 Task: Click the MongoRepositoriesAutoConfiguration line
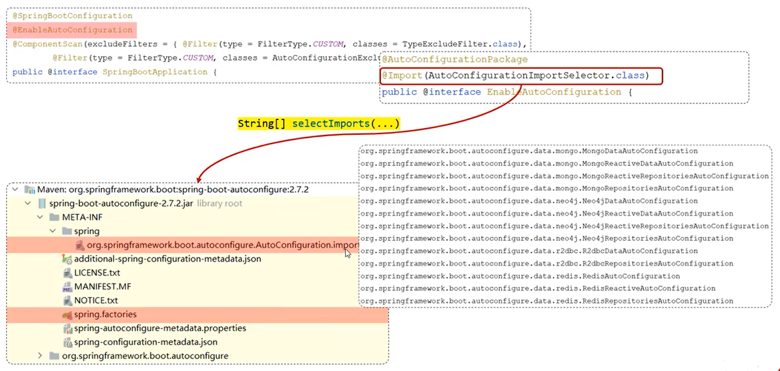(546, 188)
